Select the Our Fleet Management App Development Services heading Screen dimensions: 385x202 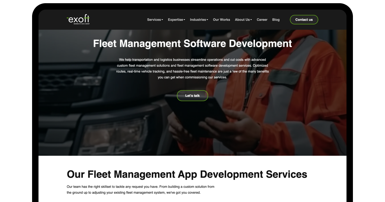coord(187,174)
